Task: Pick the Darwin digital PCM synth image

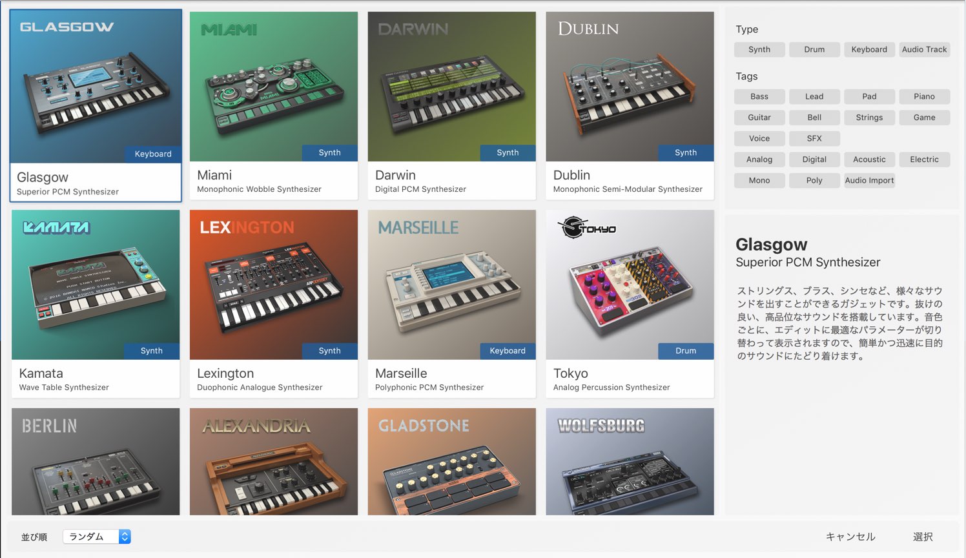Action: (452, 87)
